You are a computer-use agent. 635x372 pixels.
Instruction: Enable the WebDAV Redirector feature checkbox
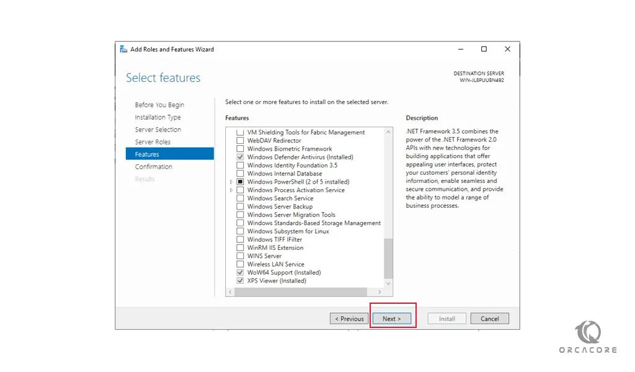click(240, 141)
